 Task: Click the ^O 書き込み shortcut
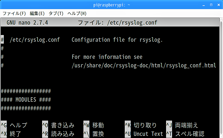click(58, 125)
